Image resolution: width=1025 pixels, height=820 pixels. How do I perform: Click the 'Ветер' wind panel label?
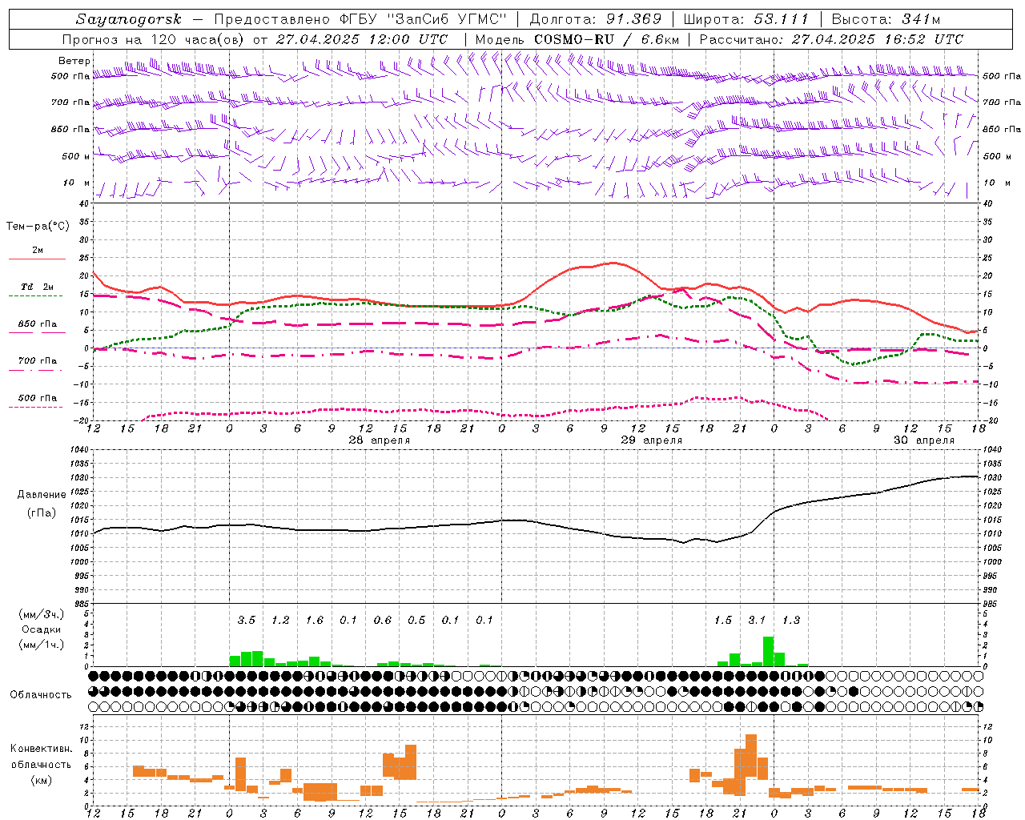coord(74,61)
